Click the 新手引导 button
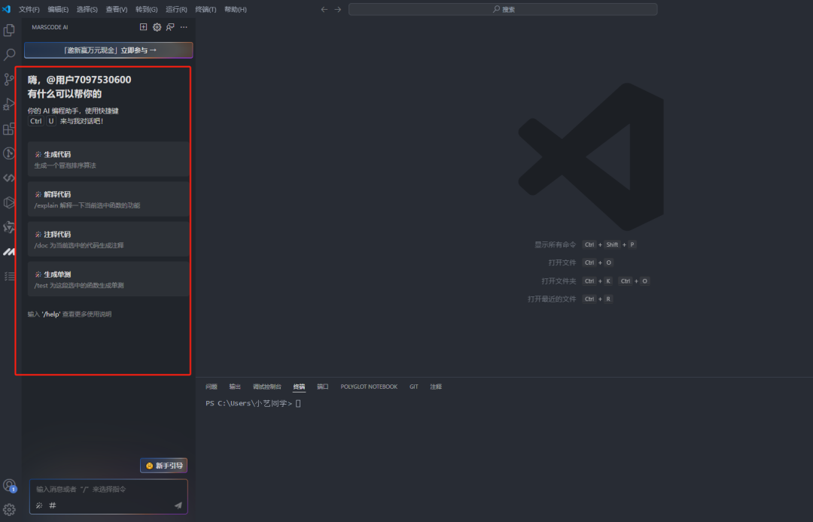Viewport: 813px width, 522px height. (x=164, y=466)
